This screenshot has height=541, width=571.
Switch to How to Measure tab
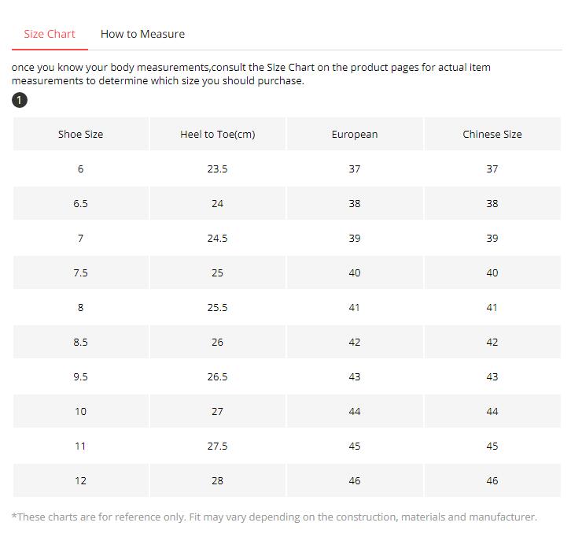[142, 34]
